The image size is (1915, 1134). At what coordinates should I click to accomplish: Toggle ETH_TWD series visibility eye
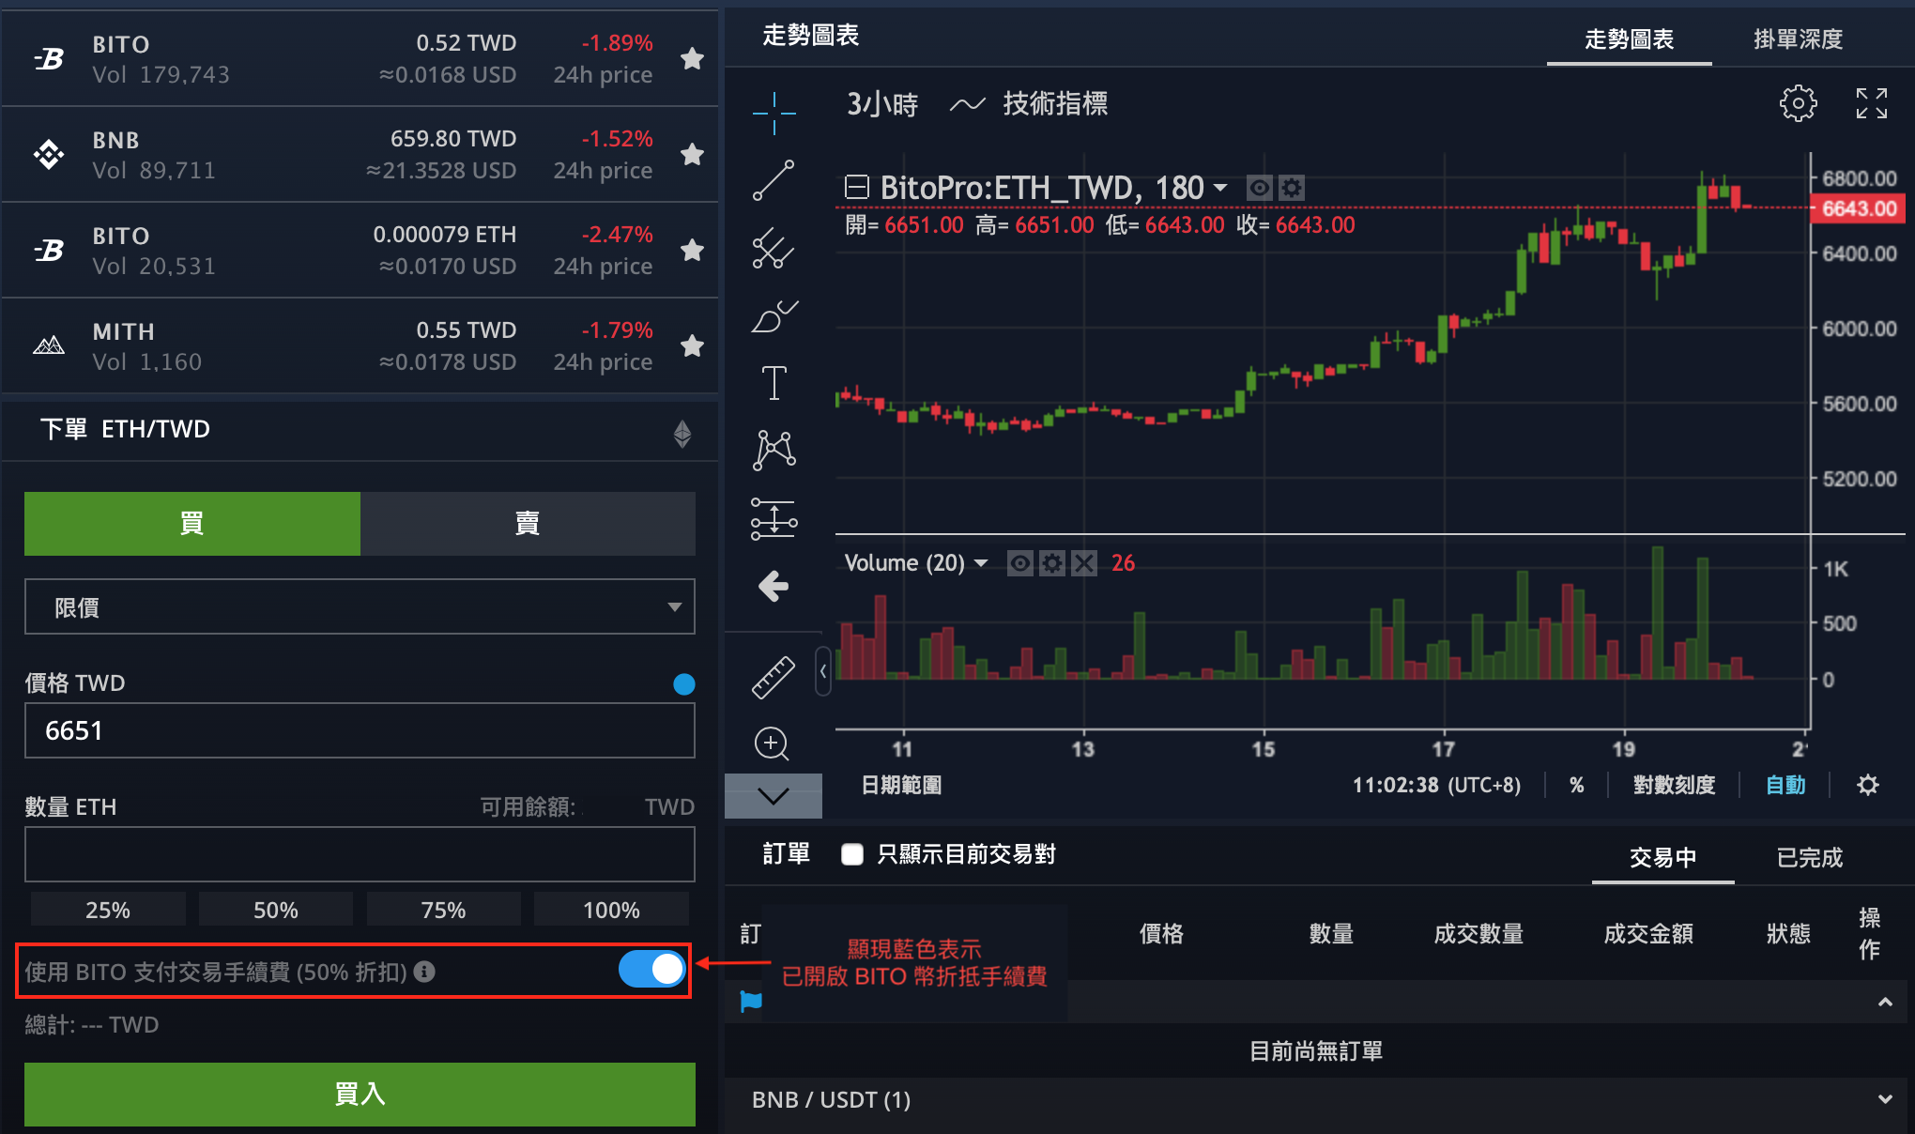[x=1260, y=189]
